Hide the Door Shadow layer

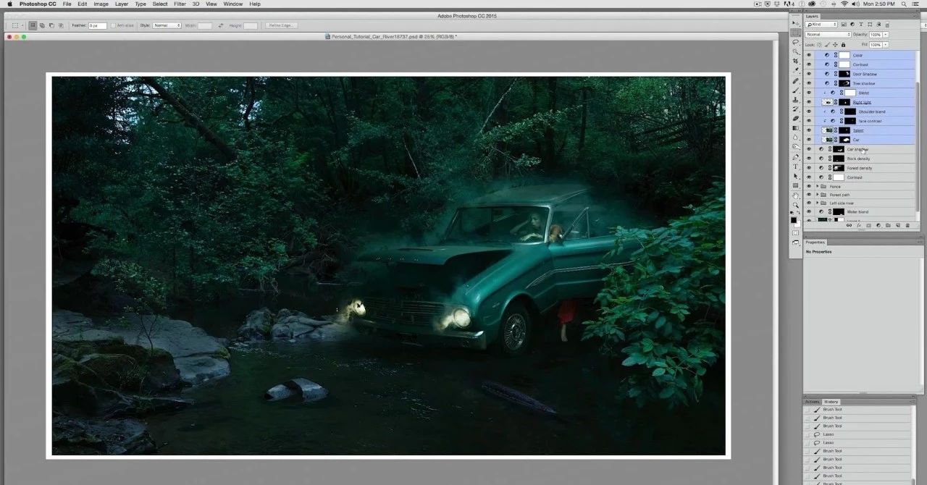click(x=809, y=74)
